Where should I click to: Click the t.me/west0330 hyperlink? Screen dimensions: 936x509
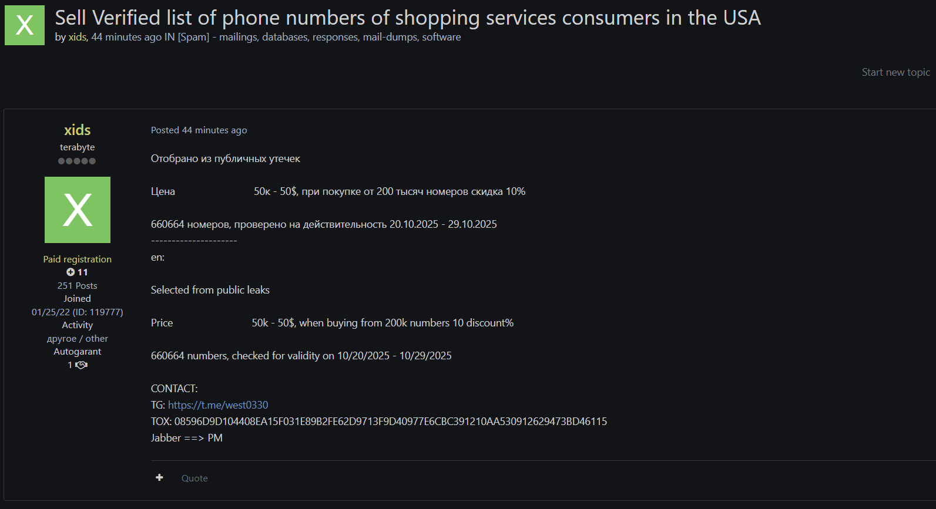coord(218,405)
